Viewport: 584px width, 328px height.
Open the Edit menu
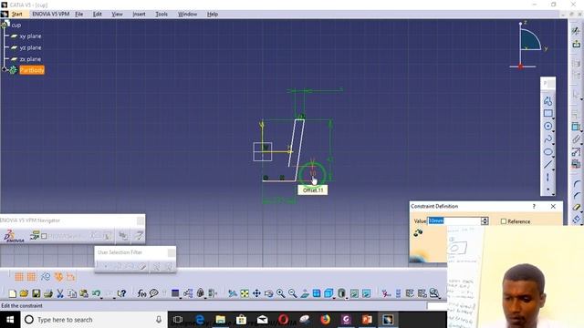[x=98, y=15]
